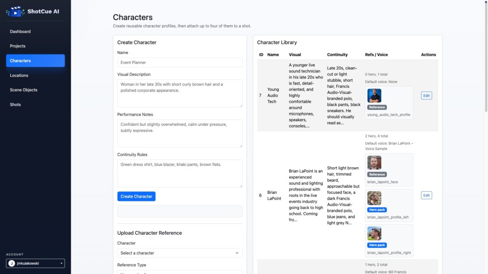Select the Characters sidebar item

[35, 60]
